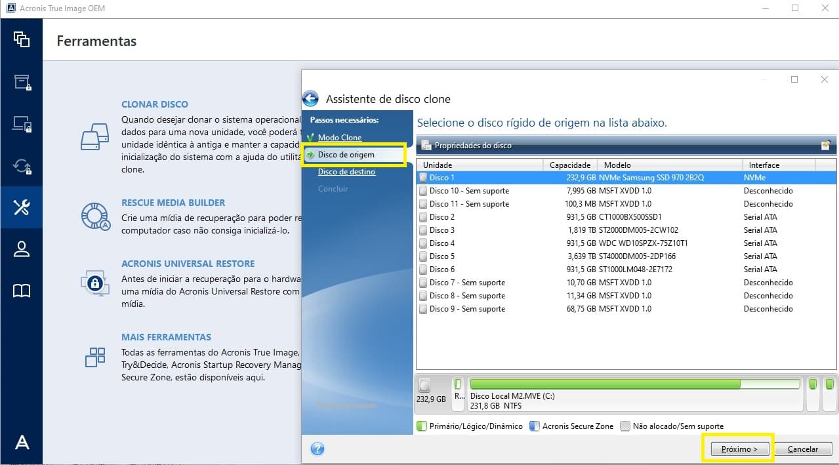Select Disco 2 row
The image size is (839, 465).
point(626,217)
